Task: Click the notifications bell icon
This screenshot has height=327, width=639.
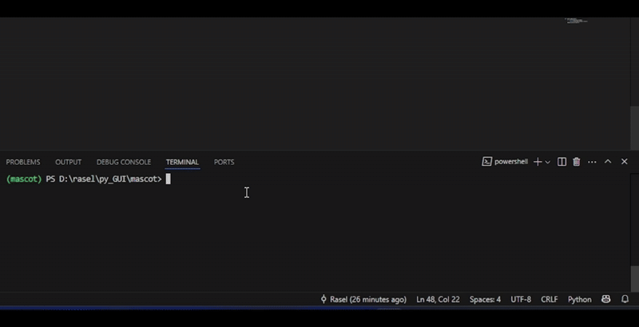Action: pos(625,300)
